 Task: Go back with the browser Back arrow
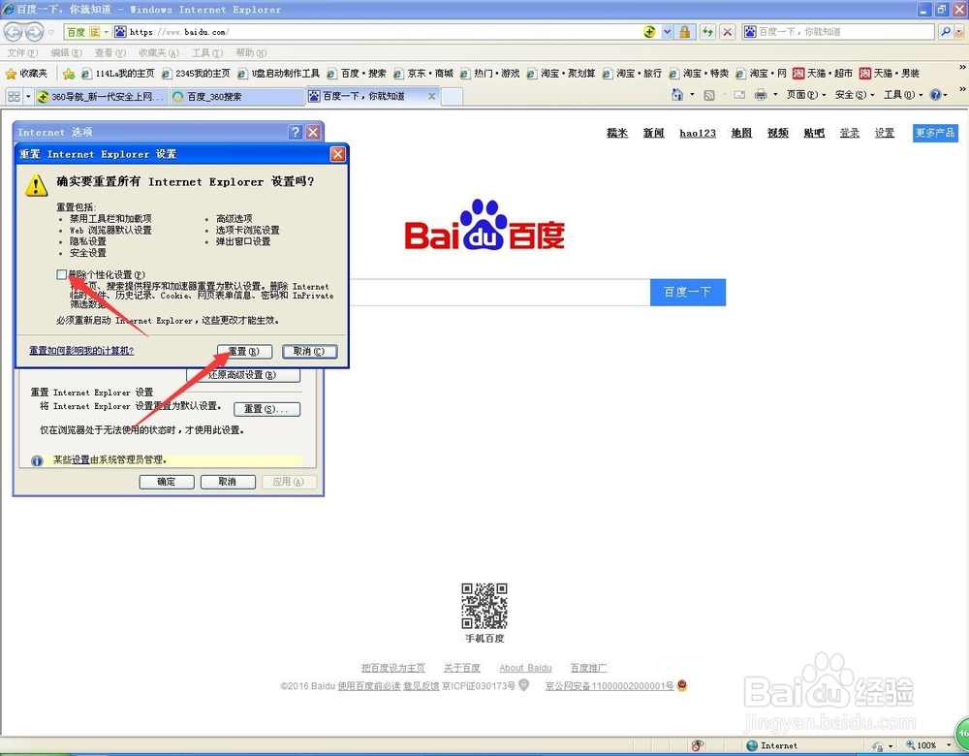point(14,32)
